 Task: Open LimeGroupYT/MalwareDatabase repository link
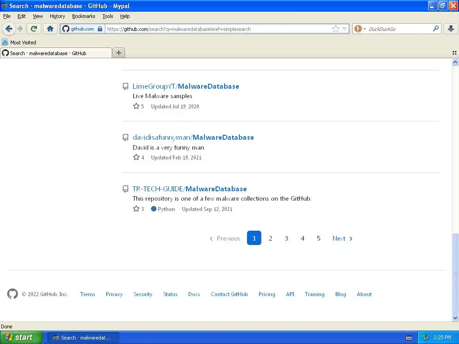coord(186,86)
